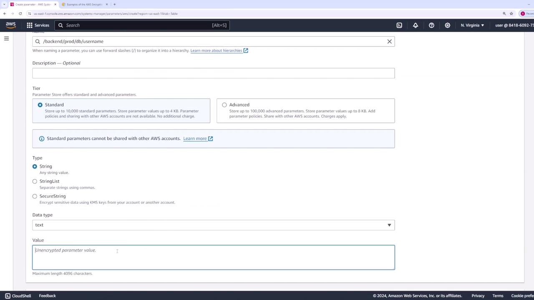Viewport: 534px width, 300px height.
Task: Open the Services grid menu
Action: 38,25
